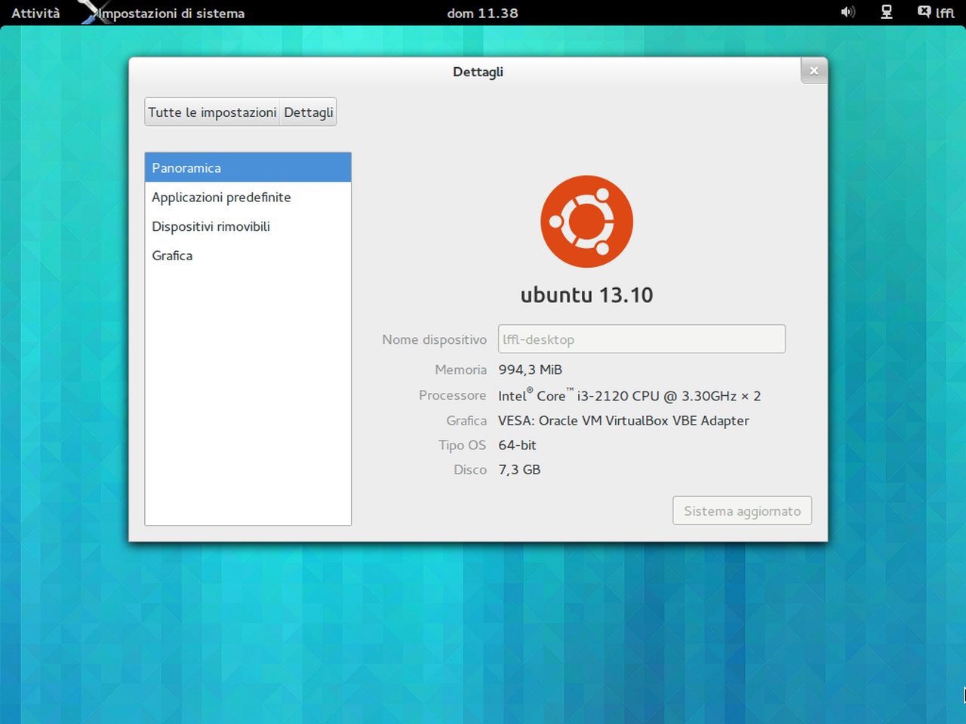Click the Tipo OS label
Image resolution: width=966 pixels, height=724 pixels.
click(x=463, y=445)
